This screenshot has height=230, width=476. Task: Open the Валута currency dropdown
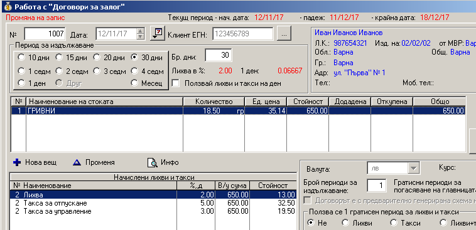413,168
